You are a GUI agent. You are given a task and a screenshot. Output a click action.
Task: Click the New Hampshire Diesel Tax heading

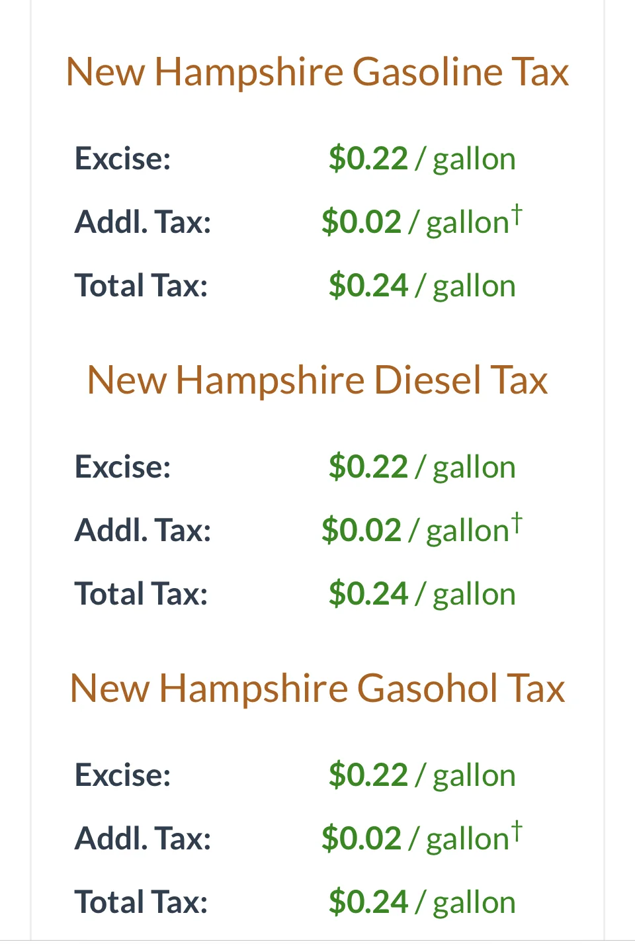click(x=317, y=380)
